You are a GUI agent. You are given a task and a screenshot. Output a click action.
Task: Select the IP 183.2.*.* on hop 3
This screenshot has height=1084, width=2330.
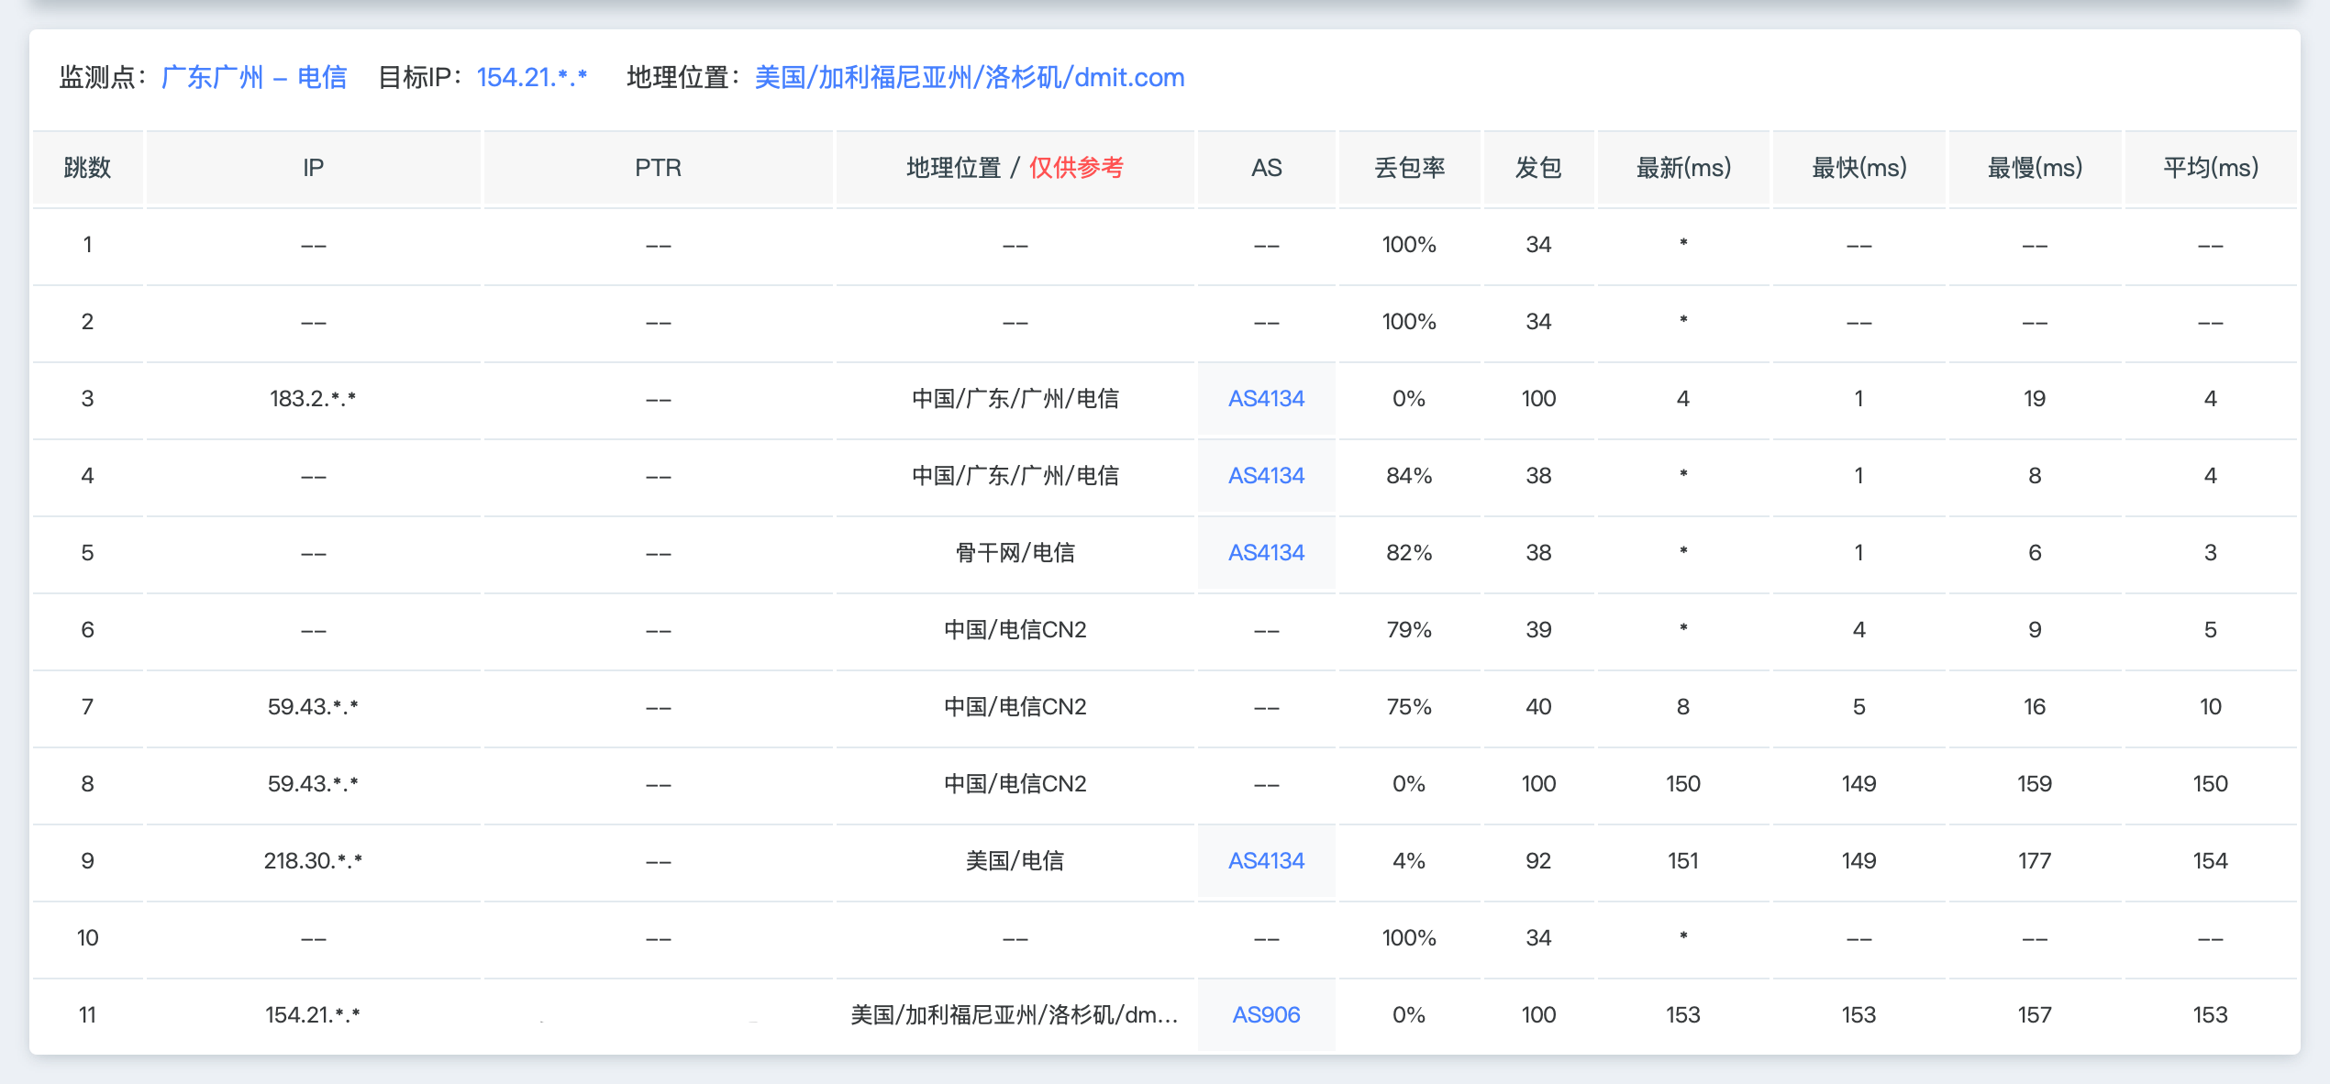point(313,398)
